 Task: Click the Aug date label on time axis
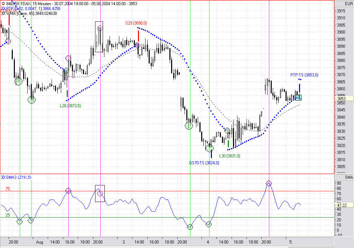39,242
